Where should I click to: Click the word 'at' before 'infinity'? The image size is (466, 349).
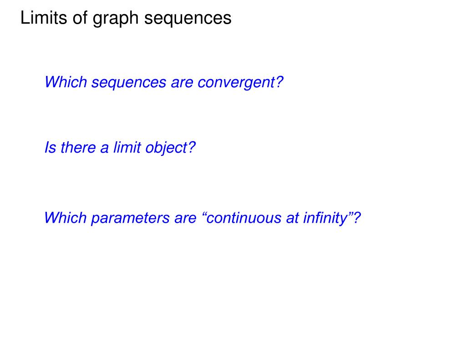click(x=292, y=219)
